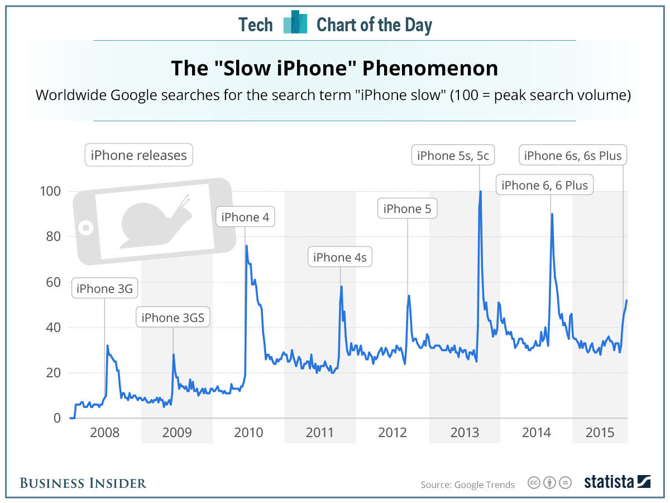Open the Statista wordmark link

(609, 482)
